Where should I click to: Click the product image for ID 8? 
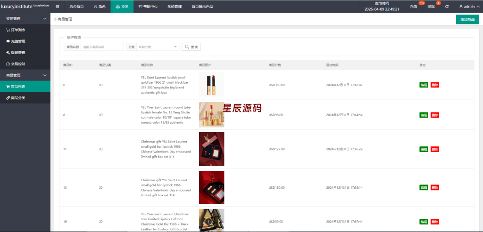(212, 115)
